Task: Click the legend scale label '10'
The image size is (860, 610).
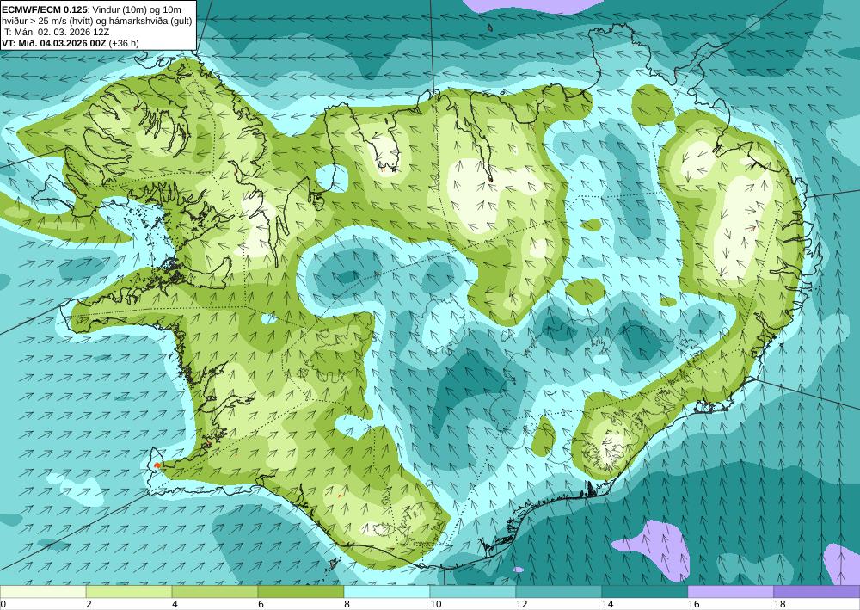Action: 435,604
